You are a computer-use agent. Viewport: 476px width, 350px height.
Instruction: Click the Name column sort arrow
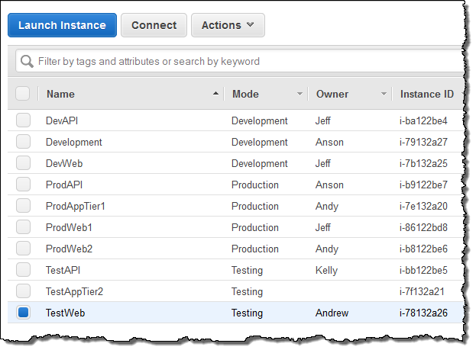(x=215, y=95)
